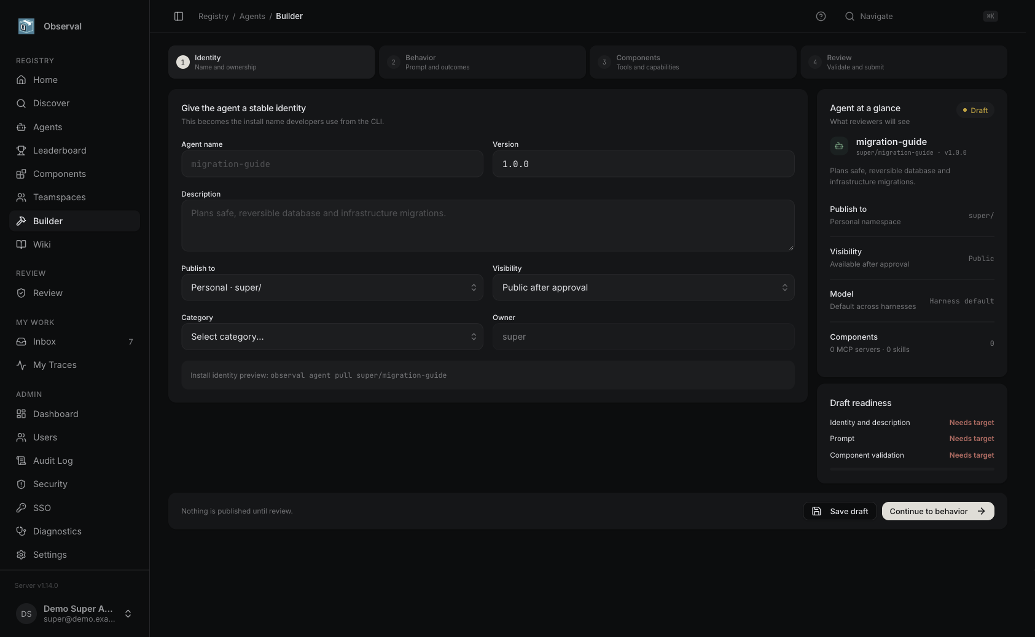The width and height of the screenshot is (1035, 637).
Task: Expand the Demo Super Admin account switcher
Action: pyautogui.click(x=75, y=614)
